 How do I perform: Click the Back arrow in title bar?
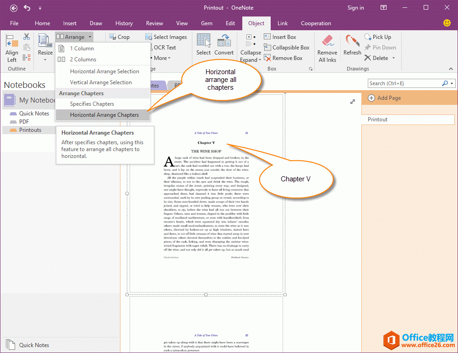pos(13,8)
